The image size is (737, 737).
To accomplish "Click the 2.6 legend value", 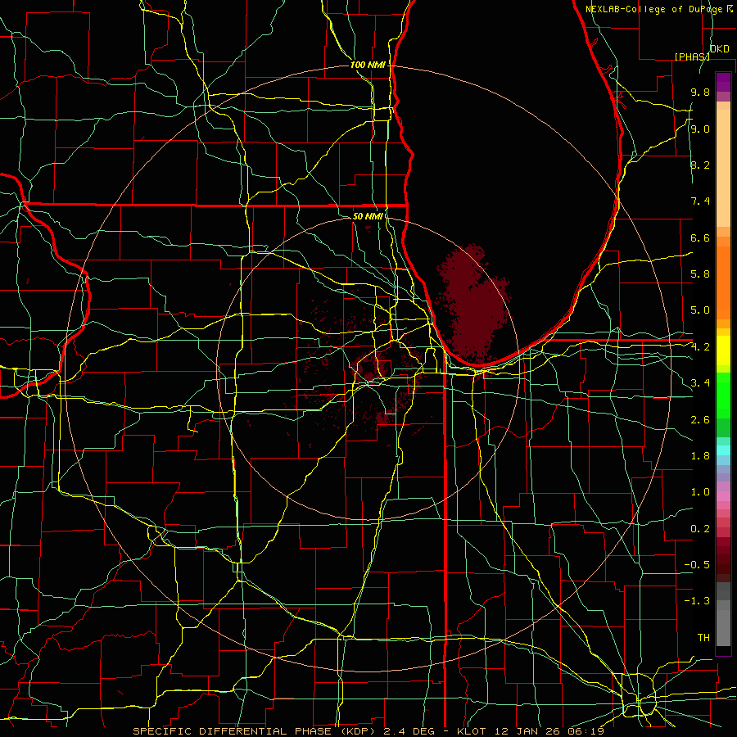I will tap(700, 420).
